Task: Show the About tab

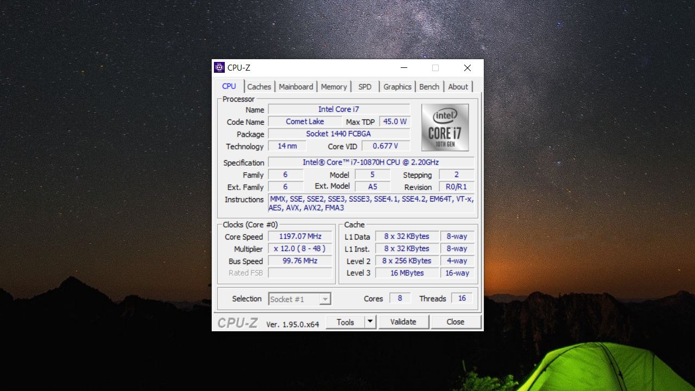Action: coord(458,86)
